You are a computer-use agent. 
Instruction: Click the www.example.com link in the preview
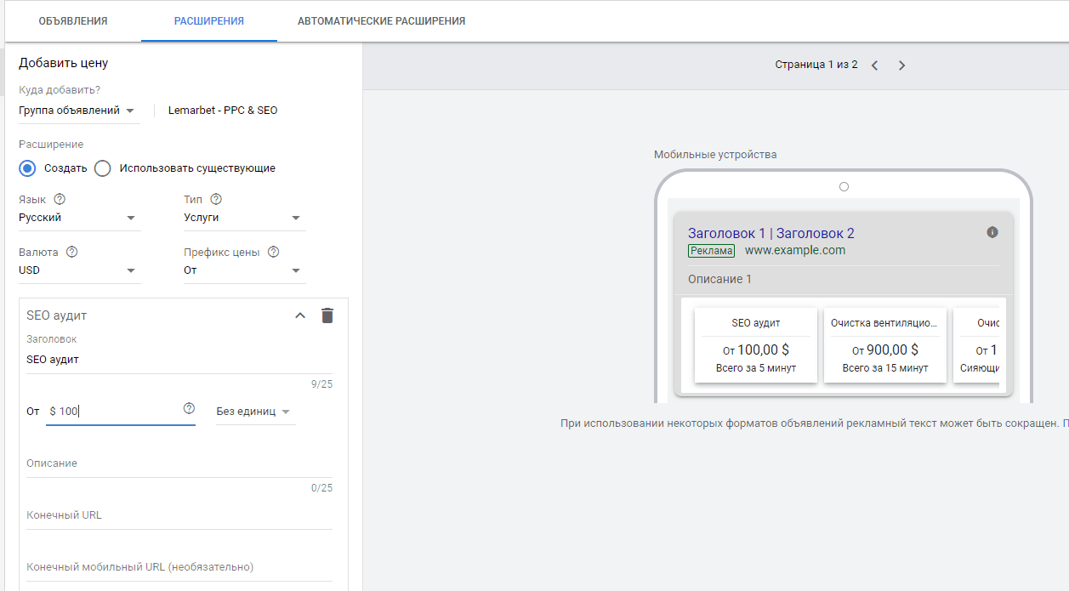(x=795, y=250)
